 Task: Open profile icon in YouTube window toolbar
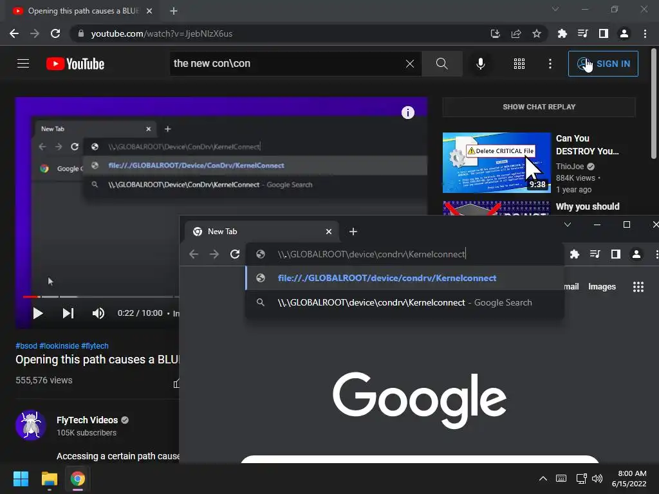[x=624, y=33]
